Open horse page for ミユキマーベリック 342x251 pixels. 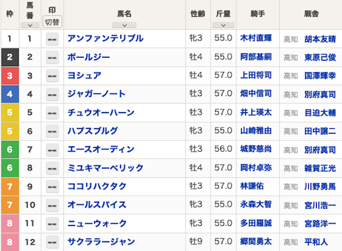[x=105, y=168]
